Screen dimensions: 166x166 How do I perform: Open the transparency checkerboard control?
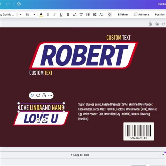tap(110, 14)
